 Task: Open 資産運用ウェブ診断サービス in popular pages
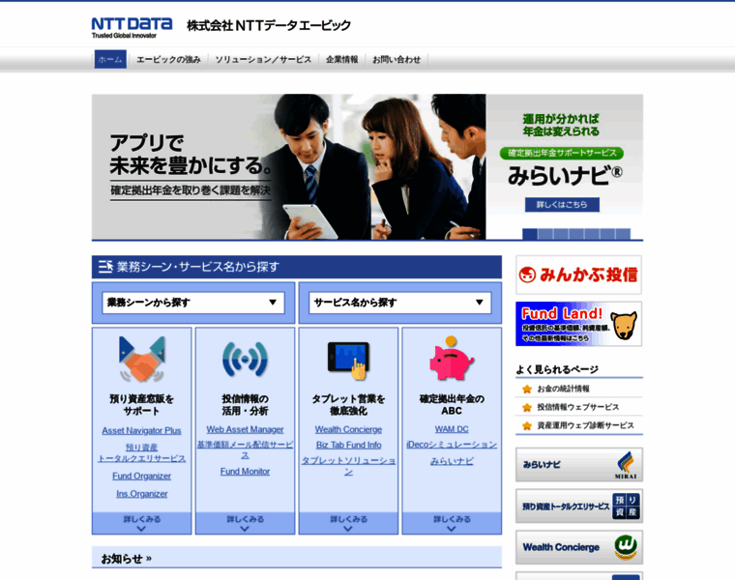click(x=585, y=426)
